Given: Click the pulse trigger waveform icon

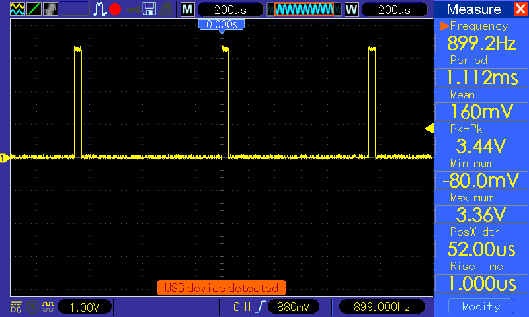Looking at the screenshot, I should (100, 9).
